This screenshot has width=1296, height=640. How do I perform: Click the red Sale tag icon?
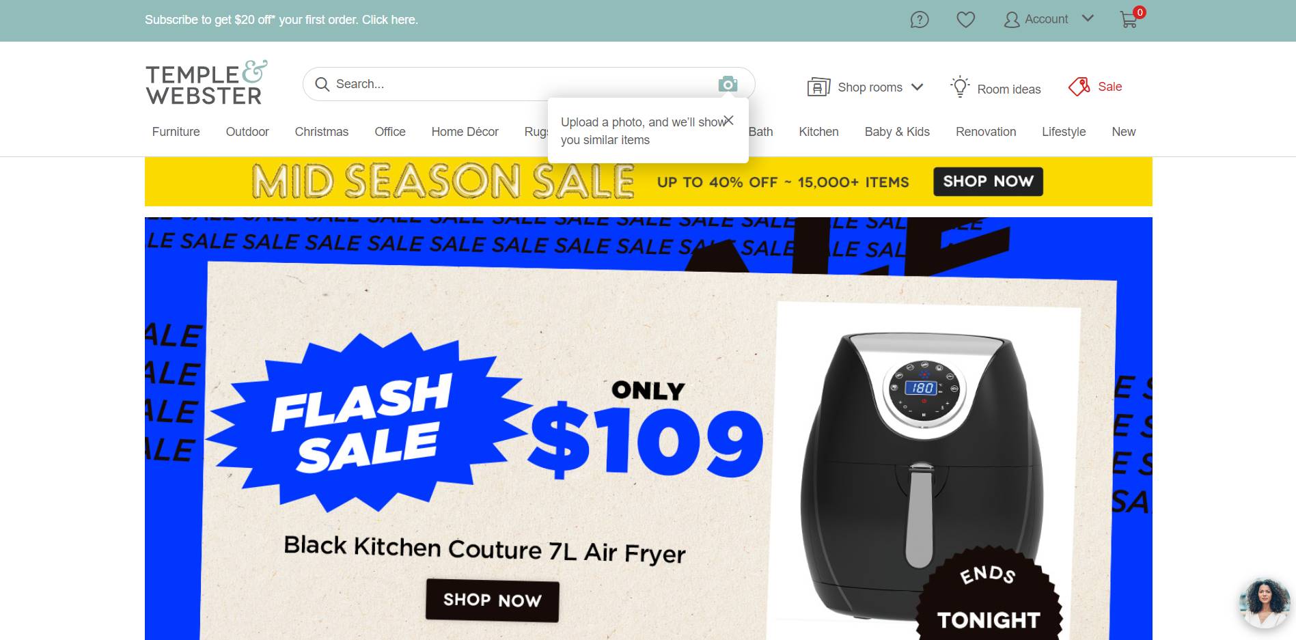(x=1079, y=87)
